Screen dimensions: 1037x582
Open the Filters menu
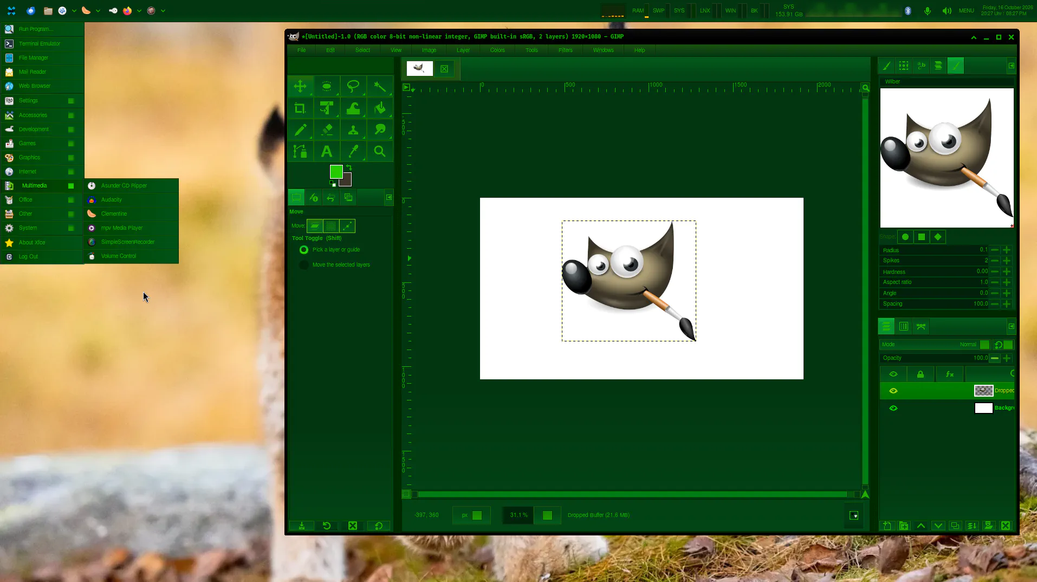566,50
